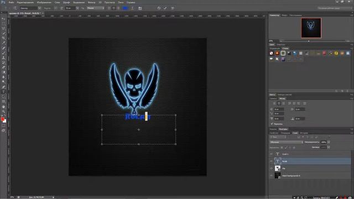Open the layer opacity slider arrow
354x199 pixels.
329,142
